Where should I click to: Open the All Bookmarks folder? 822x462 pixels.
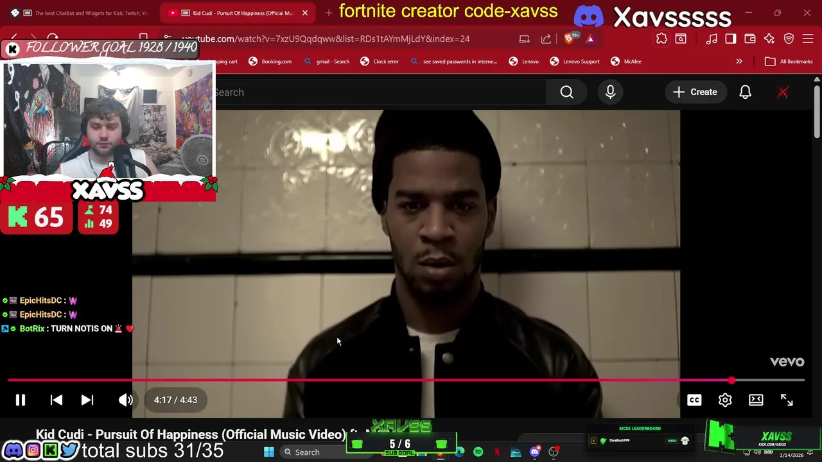tap(789, 62)
